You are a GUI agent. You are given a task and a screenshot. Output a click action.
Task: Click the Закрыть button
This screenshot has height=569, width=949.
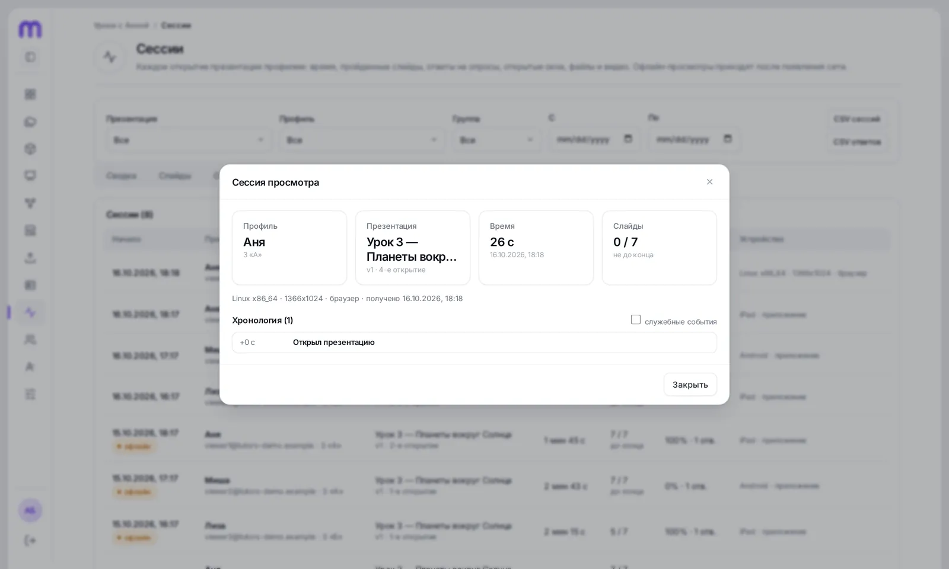point(690,384)
